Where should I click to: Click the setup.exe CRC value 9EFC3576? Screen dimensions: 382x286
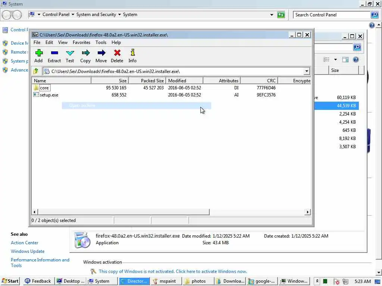pyautogui.click(x=266, y=95)
